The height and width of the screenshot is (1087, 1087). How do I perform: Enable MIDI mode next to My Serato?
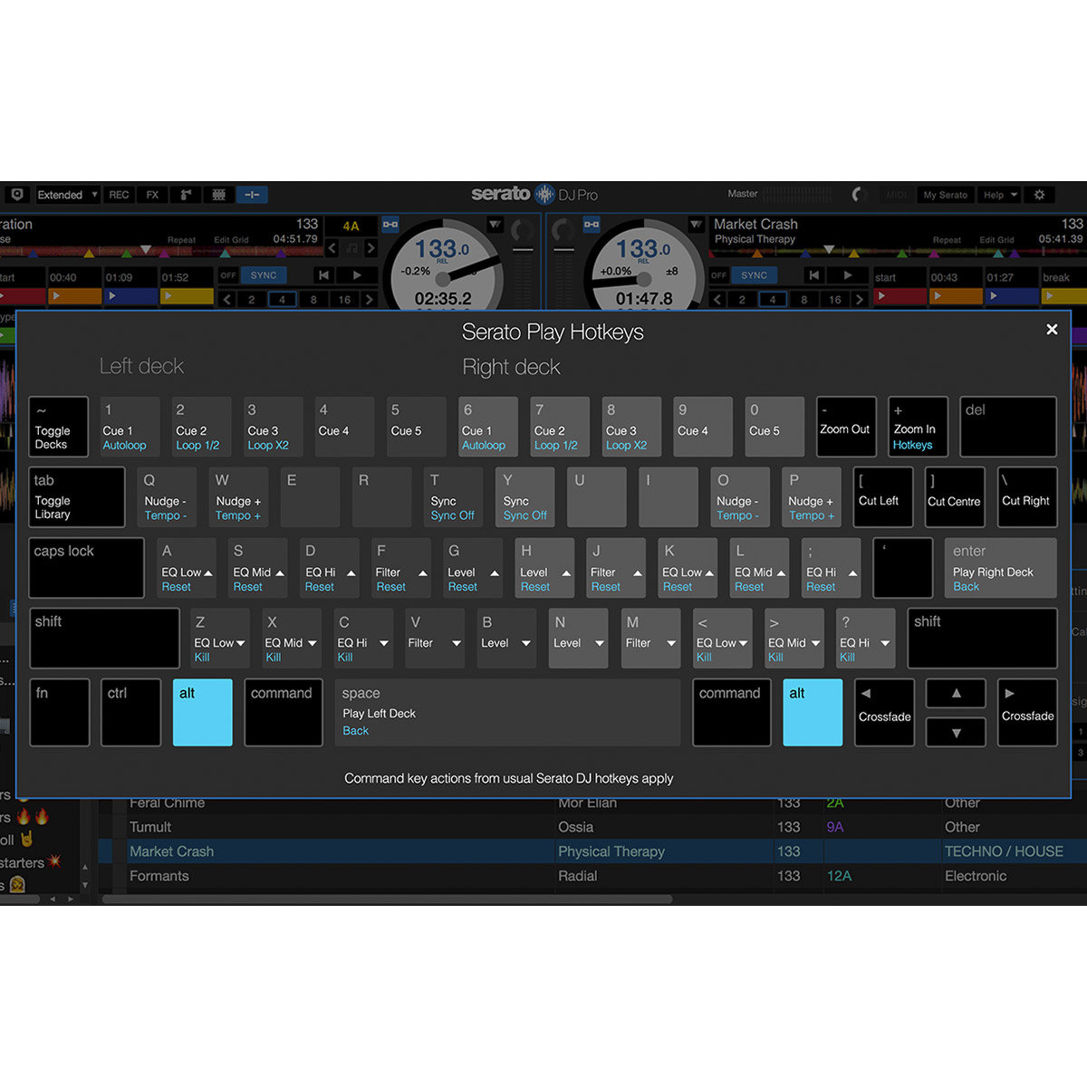coord(895,195)
